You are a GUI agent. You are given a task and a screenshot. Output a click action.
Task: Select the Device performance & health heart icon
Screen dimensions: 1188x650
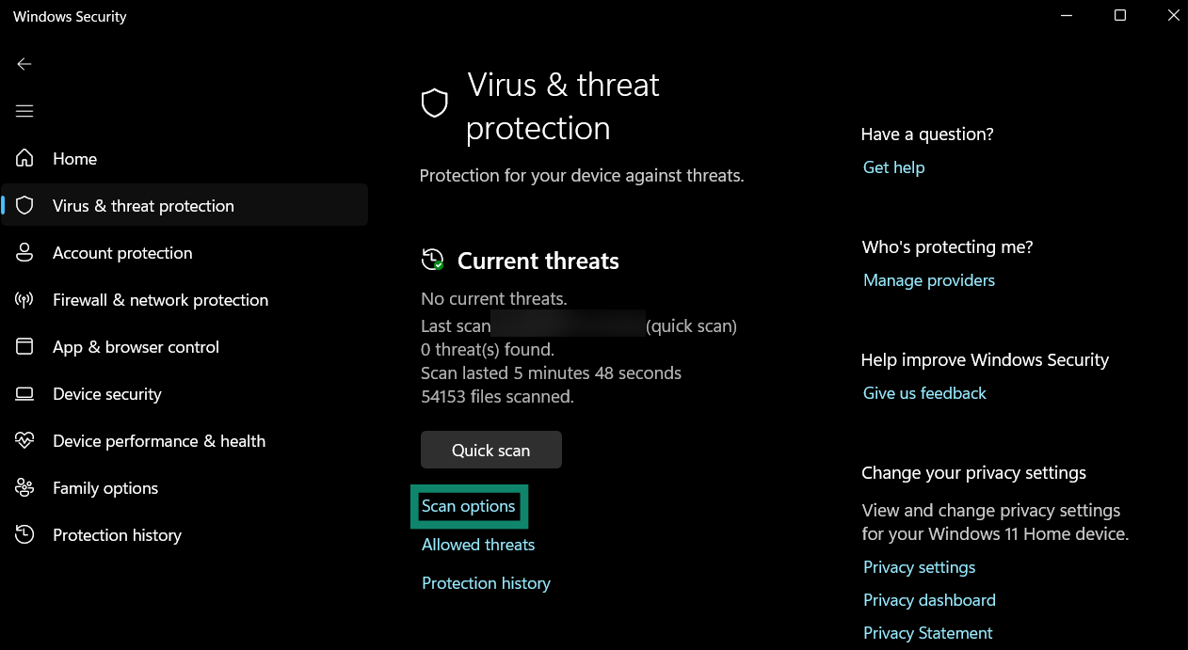(x=24, y=440)
